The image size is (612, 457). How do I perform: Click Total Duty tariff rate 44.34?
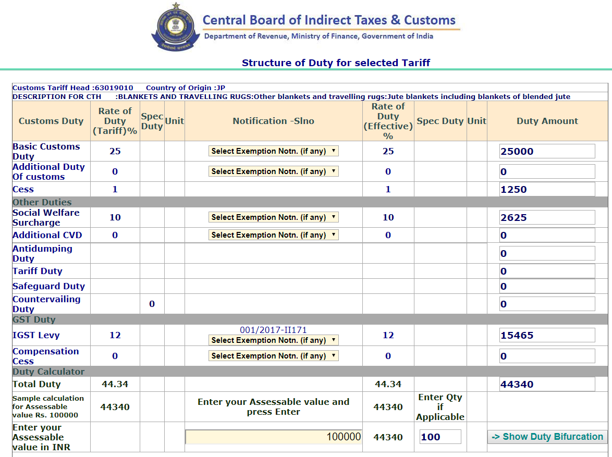pos(115,384)
